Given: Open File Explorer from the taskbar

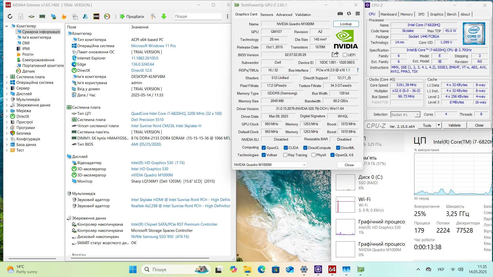Looking at the screenshot, I should (248, 269).
